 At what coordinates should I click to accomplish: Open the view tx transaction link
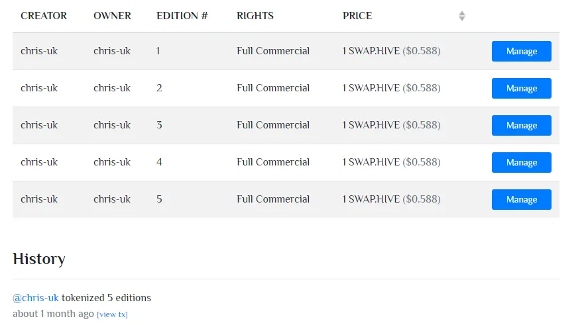pos(112,314)
